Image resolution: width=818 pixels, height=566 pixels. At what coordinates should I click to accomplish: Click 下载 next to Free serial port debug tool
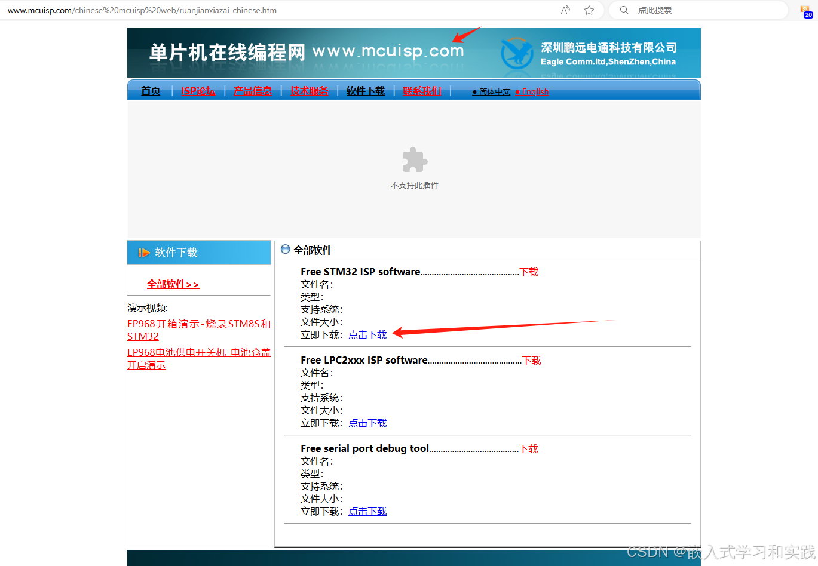click(529, 449)
